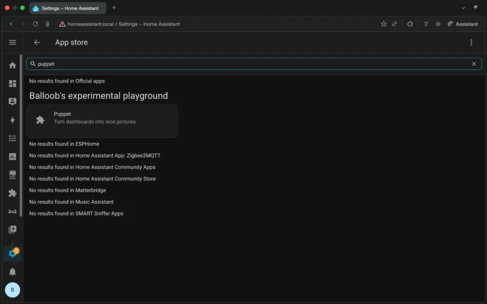Screen dimensions: 487x304
Task: Click the not-secure warning triangle icon
Action: coord(62,24)
